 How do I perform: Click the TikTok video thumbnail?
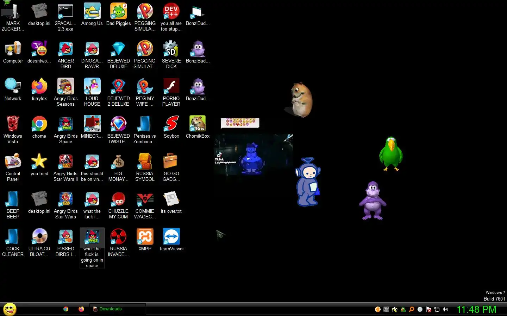pyautogui.click(x=253, y=154)
